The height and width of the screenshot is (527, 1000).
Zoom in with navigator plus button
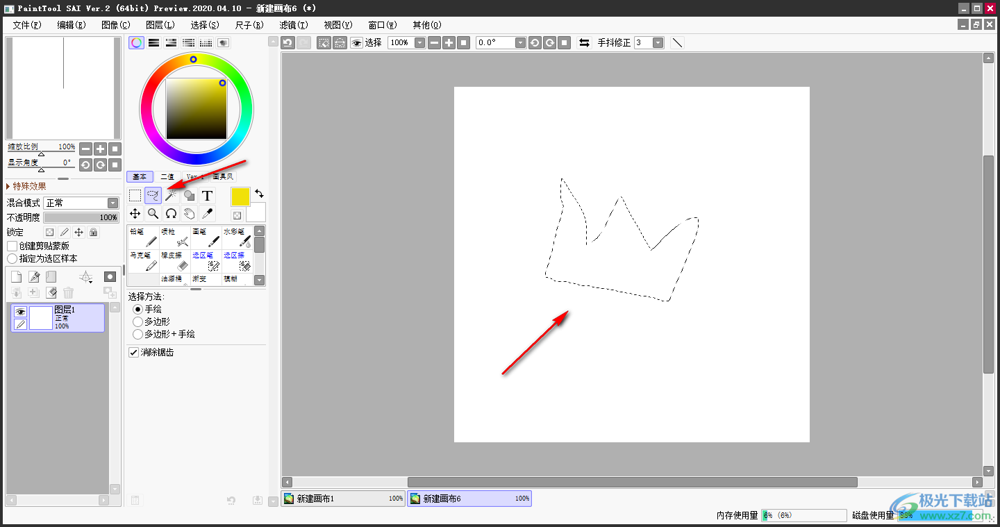(100, 149)
